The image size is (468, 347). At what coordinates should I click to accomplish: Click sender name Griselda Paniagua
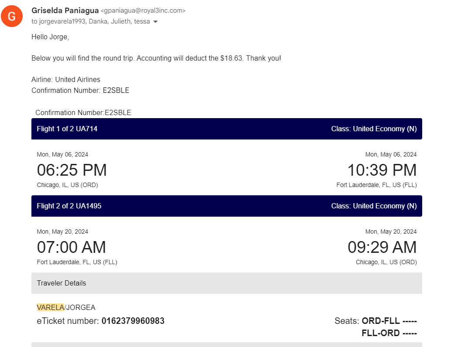pyautogui.click(x=65, y=10)
